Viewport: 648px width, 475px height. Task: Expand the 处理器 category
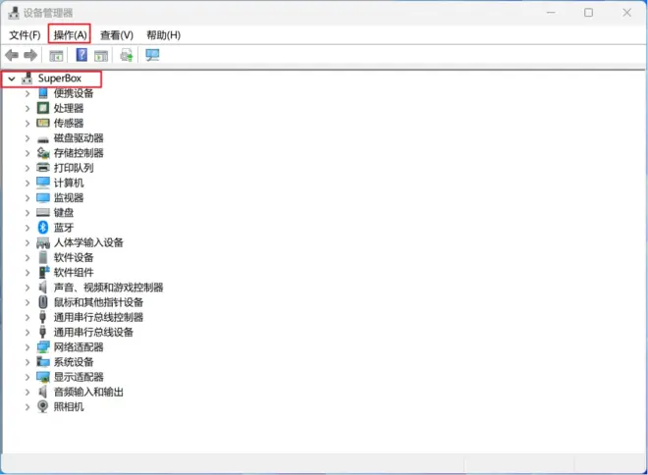click(x=27, y=109)
